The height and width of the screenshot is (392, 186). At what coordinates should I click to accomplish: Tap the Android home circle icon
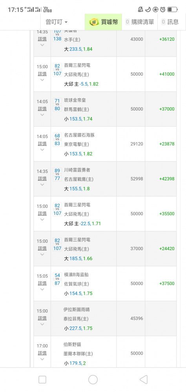(x=93, y=379)
